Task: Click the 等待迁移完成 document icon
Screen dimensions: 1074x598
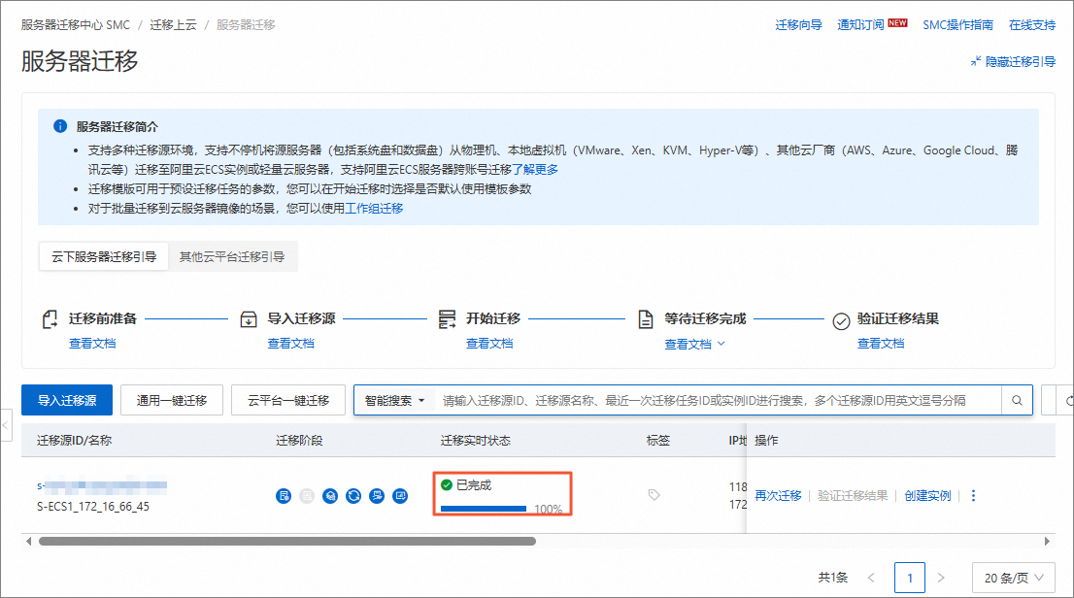Action: [645, 319]
